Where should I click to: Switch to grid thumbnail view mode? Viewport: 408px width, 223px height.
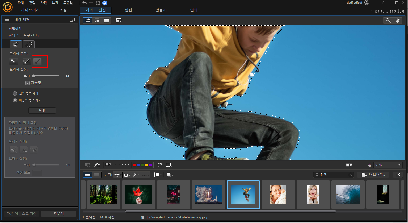(x=106, y=20)
